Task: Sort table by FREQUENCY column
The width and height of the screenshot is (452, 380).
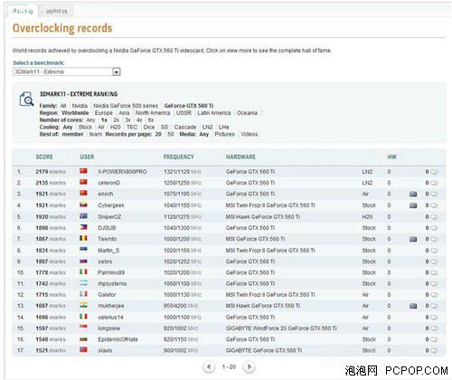Action: click(179, 157)
